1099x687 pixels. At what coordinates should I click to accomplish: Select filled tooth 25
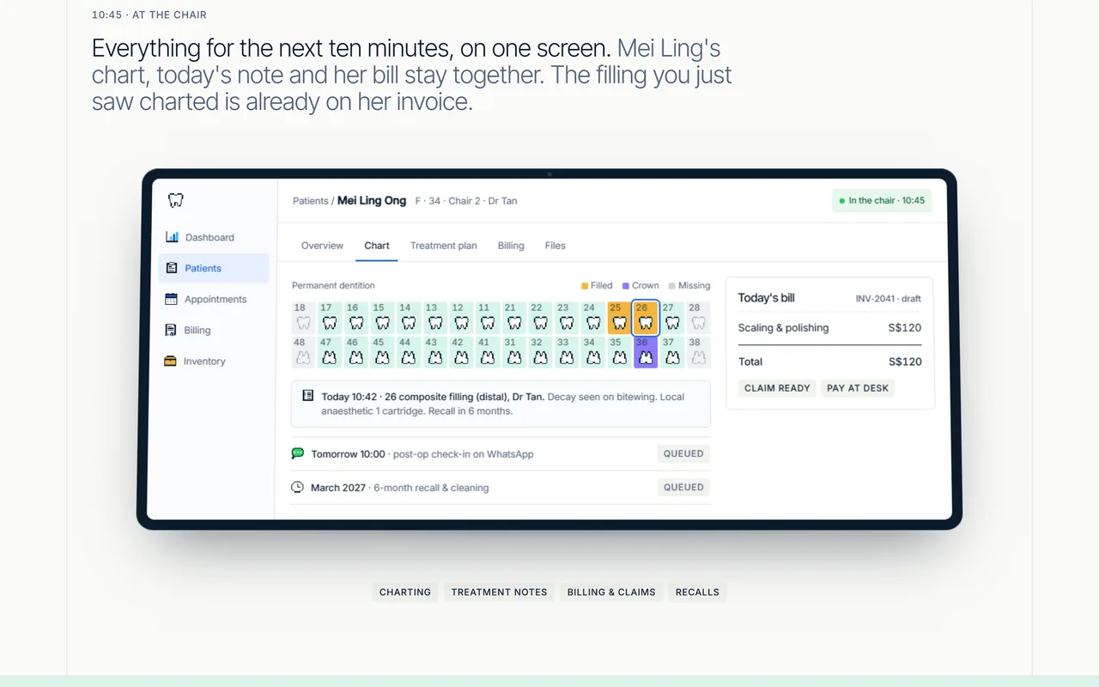coord(620,318)
